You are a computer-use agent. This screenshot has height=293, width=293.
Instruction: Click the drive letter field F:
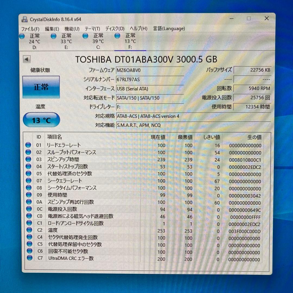tap(150, 107)
